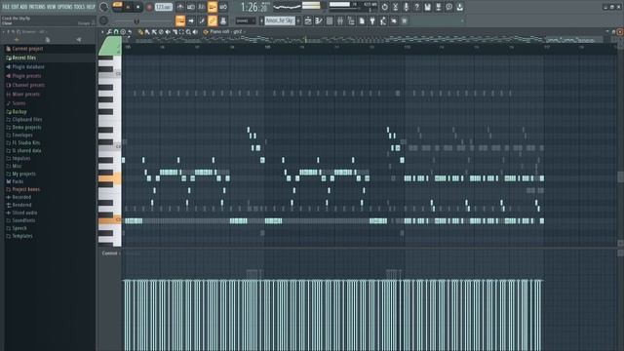Open the VIEW menu
The height and width of the screenshot is (351, 624).
pyautogui.click(x=52, y=7)
